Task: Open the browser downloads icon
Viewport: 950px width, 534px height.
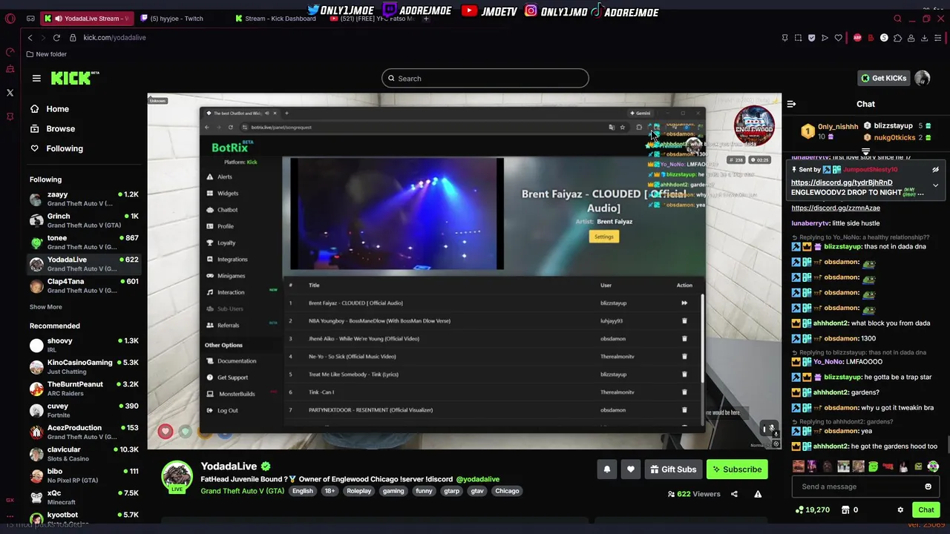Action: pyautogui.click(x=924, y=38)
